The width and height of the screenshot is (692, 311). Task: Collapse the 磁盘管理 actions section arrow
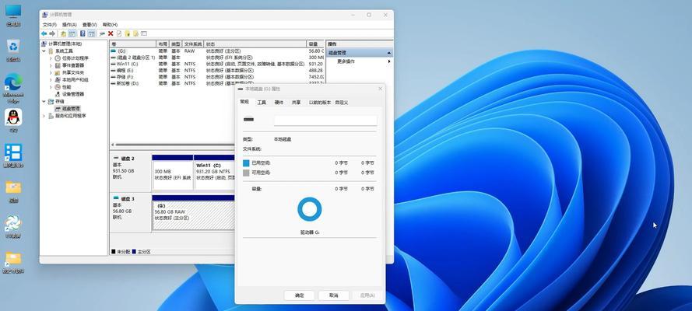388,53
